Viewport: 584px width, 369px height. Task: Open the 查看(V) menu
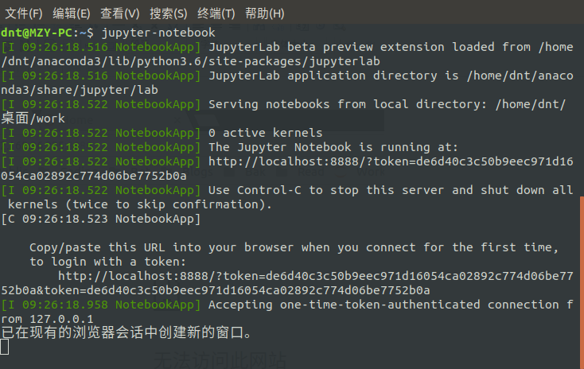(119, 14)
